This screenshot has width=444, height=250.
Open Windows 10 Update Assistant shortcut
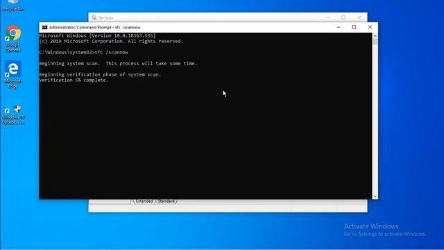pyautogui.click(x=13, y=115)
